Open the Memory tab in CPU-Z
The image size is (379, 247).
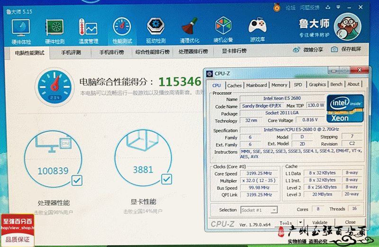[279, 85]
